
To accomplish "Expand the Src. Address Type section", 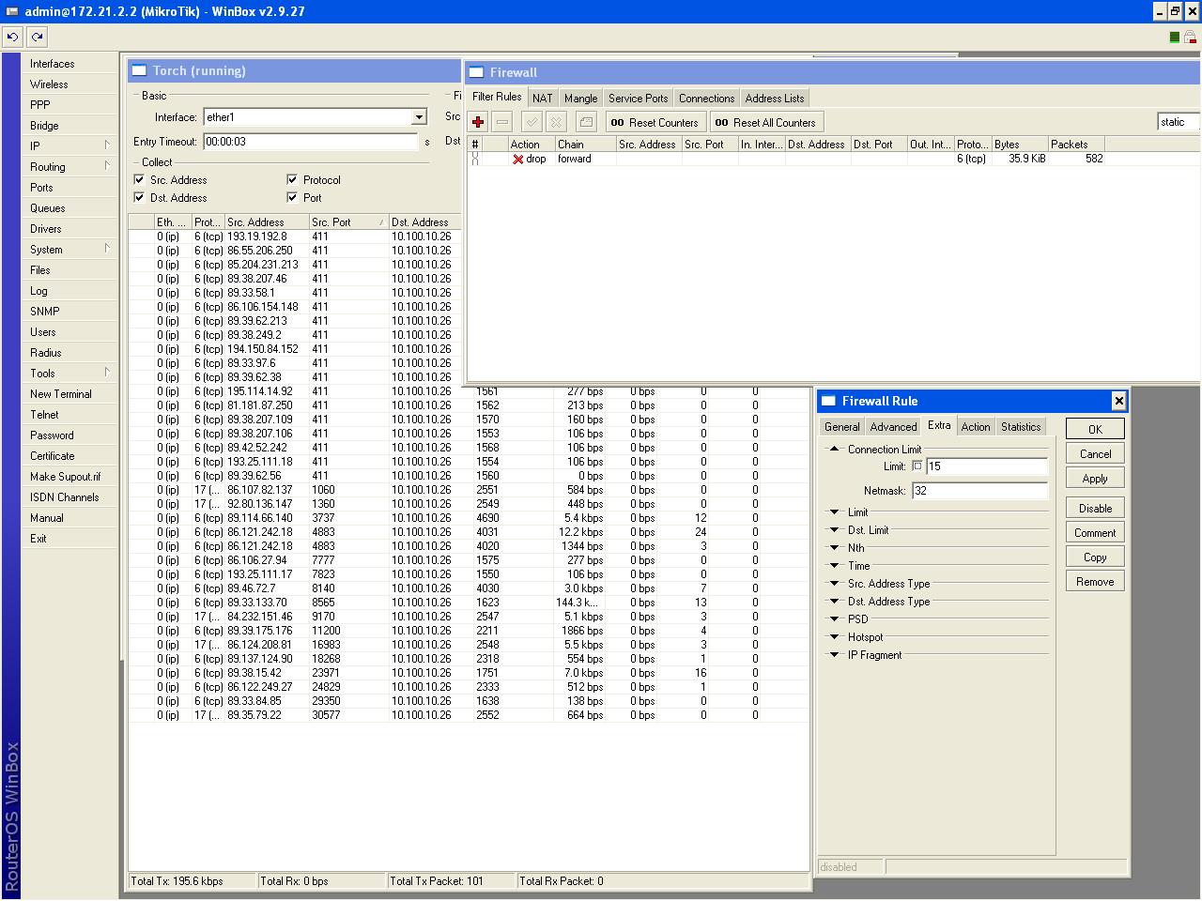I will point(833,584).
